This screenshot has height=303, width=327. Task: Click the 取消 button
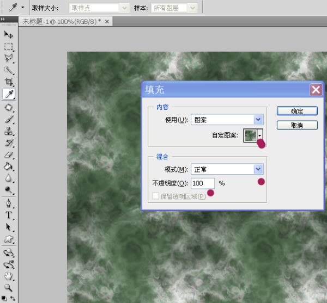(297, 125)
